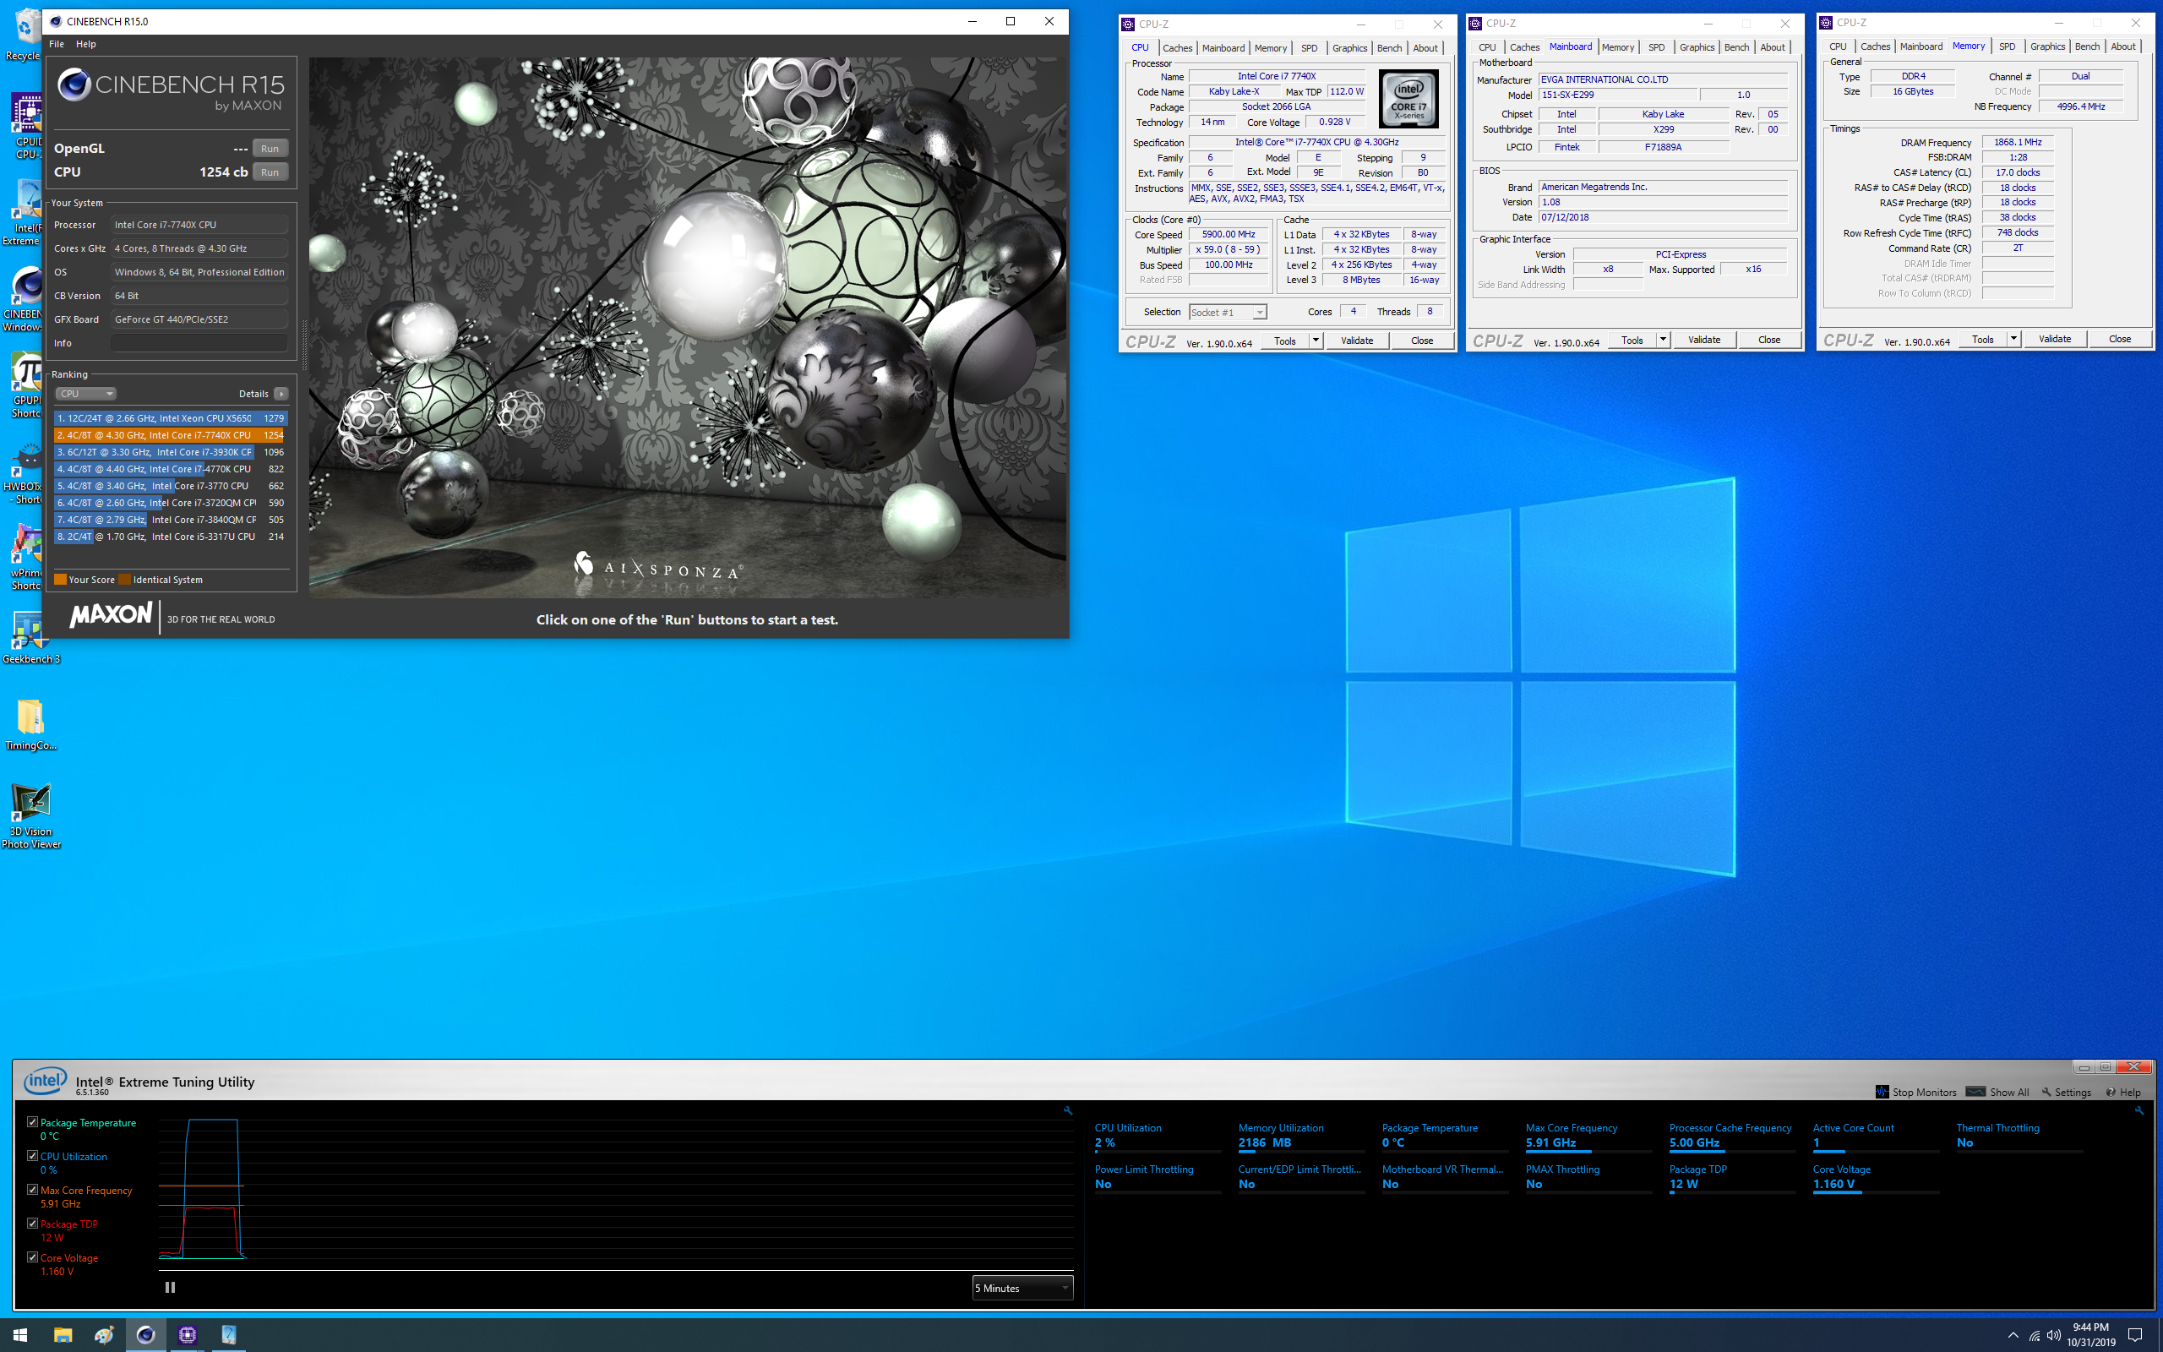Toggle the Package TDP checkbox
The width and height of the screenshot is (2163, 1352).
tap(32, 1224)
